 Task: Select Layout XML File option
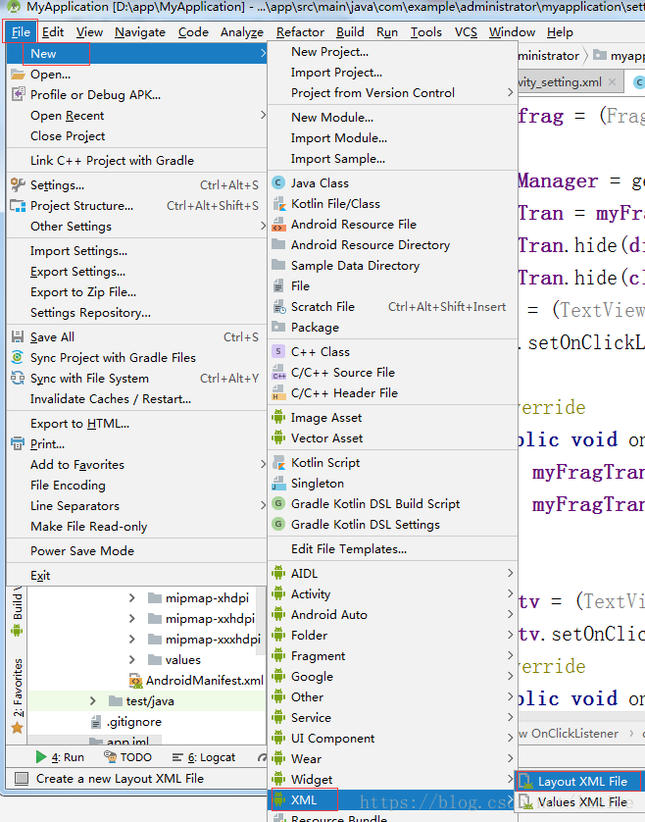pos(578,781)
